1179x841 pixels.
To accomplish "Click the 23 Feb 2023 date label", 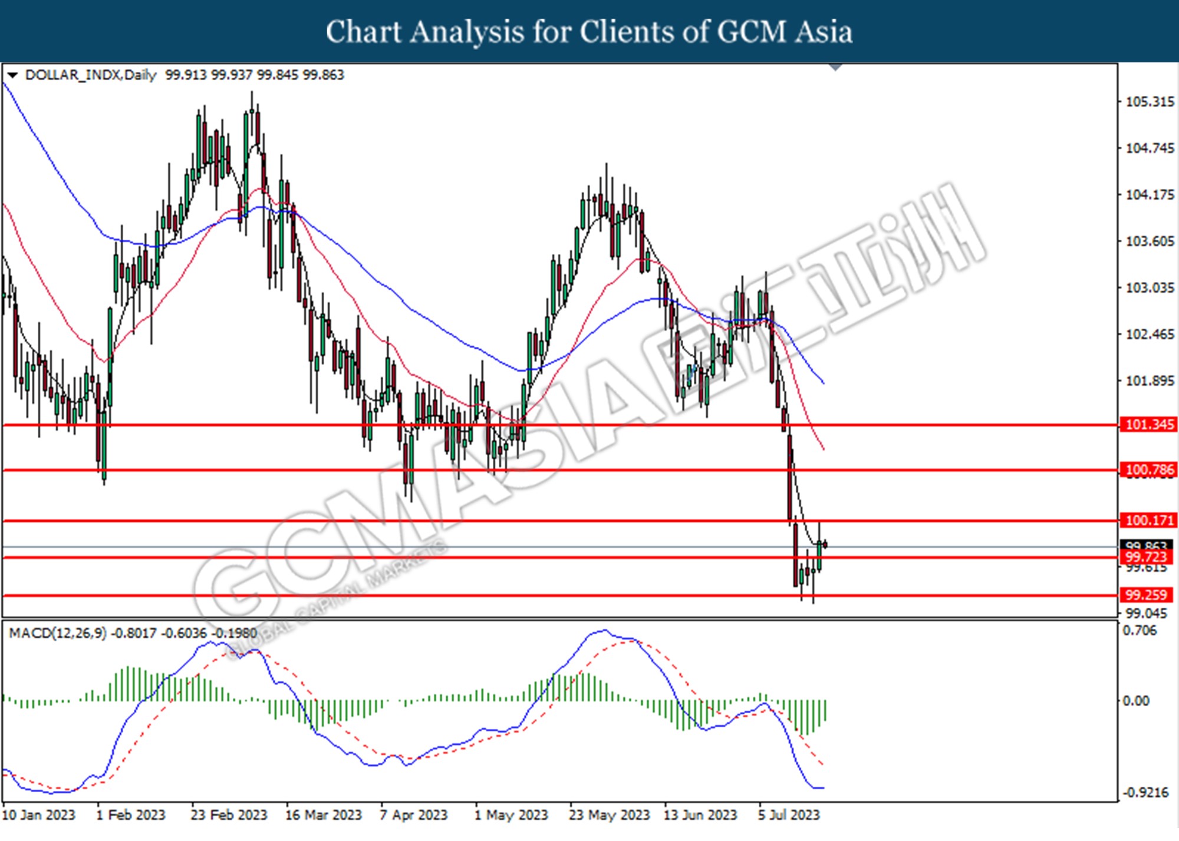I will (229, 815).
